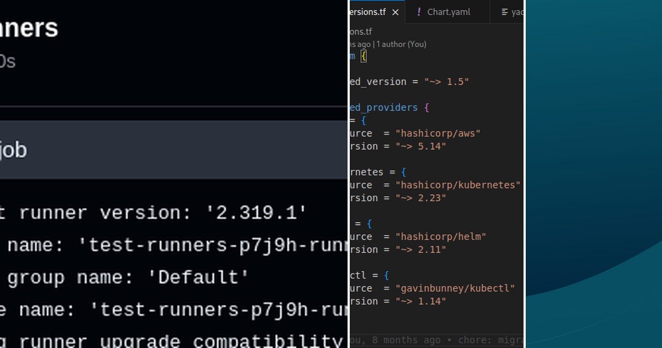
Task: Click the "~> 2.23" version string
Action: coord(420,198)
